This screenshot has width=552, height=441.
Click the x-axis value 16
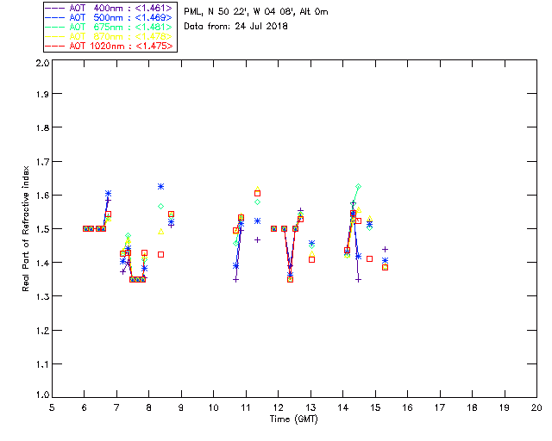click(407, 407)
